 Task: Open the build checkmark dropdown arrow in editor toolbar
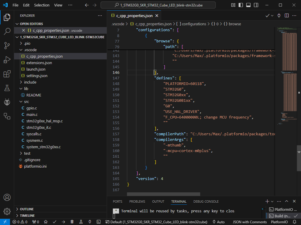tap(272, 16)
